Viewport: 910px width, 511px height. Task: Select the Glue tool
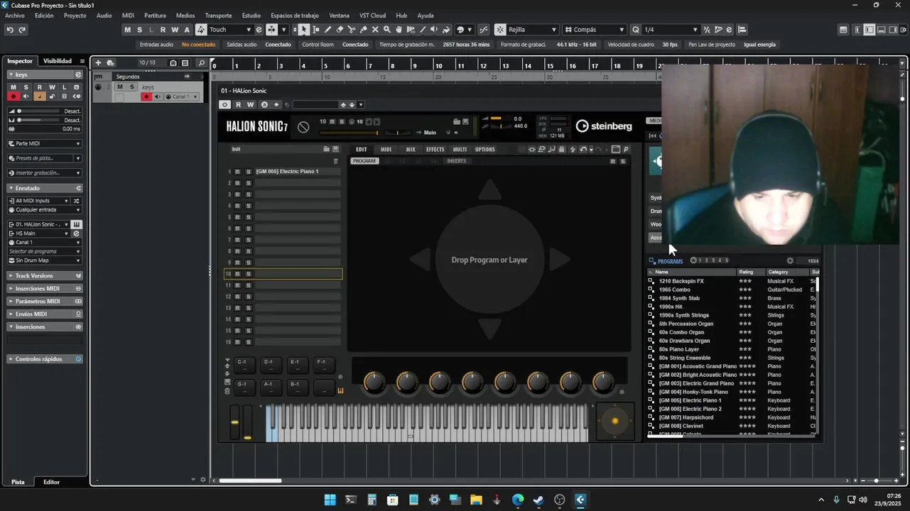pos(364,30)
